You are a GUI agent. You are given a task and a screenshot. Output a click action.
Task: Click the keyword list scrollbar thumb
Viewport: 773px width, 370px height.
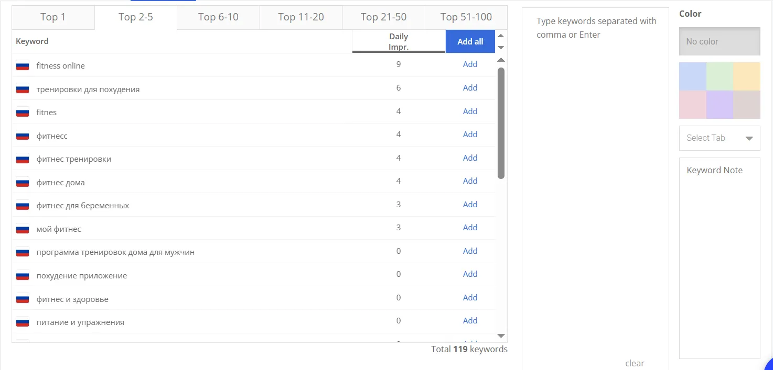501,123
